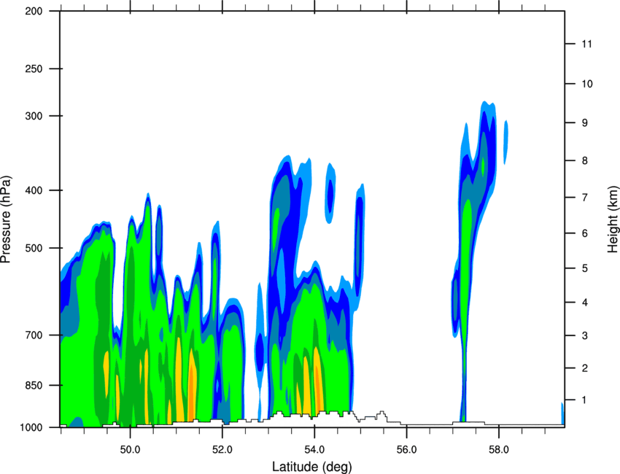Click the 'Height (km)' axis title

coord(613,219)
